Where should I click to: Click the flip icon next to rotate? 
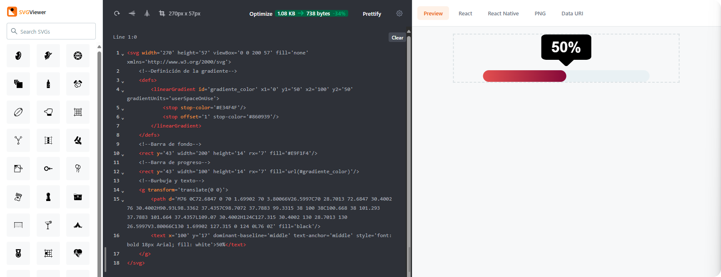coord(132,14)
